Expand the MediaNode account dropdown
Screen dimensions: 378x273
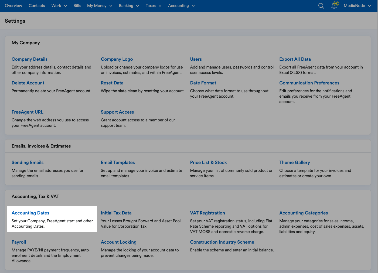point(357,6)
